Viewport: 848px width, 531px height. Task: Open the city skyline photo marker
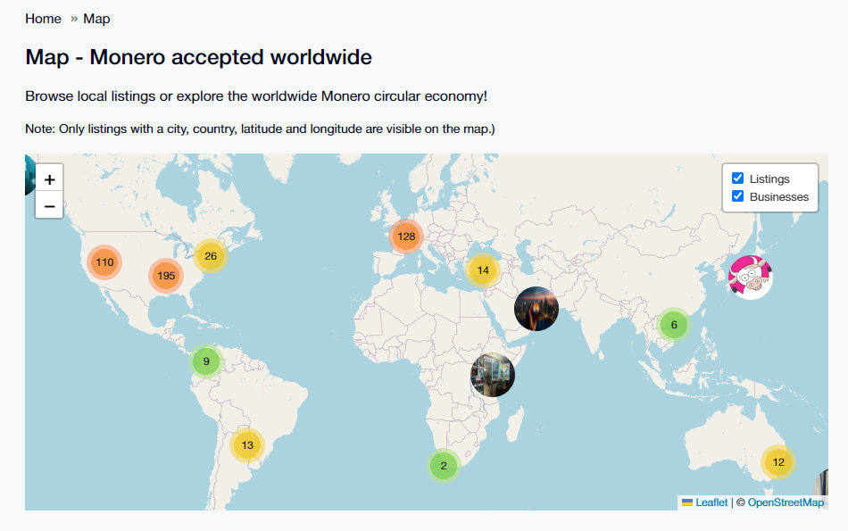(x=536, y=309)
